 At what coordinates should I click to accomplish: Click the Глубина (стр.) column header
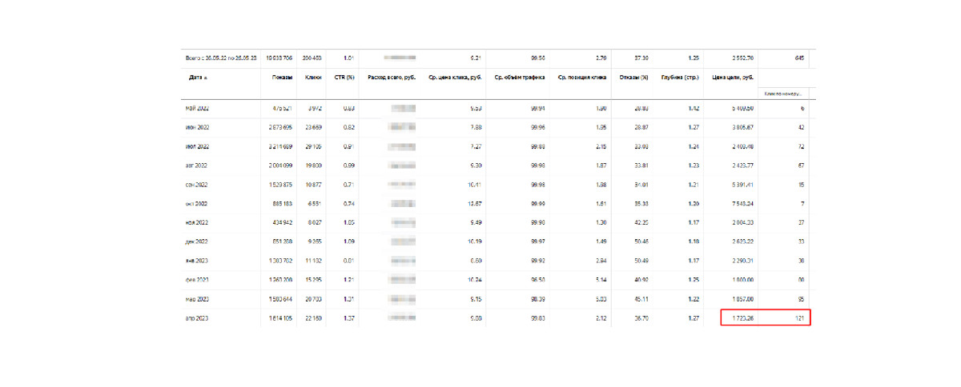pyautogui.click(x=680, y=78)
